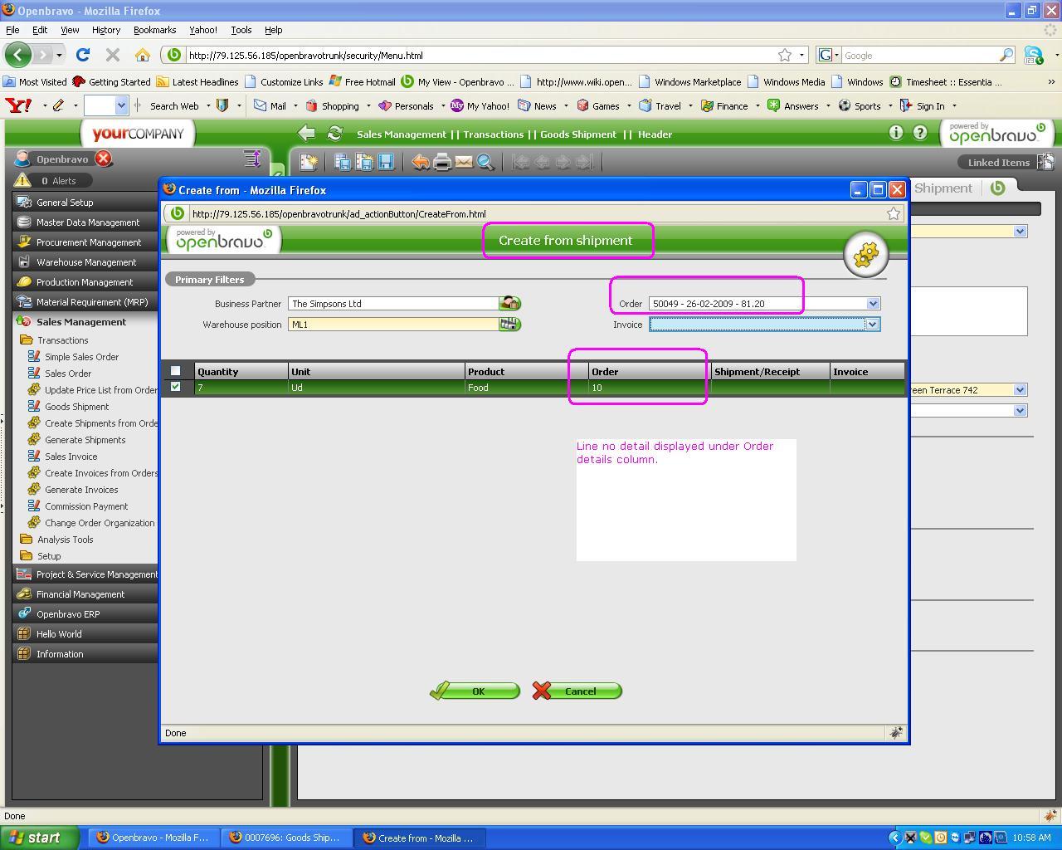Click the Openbravo back arrow icon
1062x850 pixels.
[x=307, y=134]
